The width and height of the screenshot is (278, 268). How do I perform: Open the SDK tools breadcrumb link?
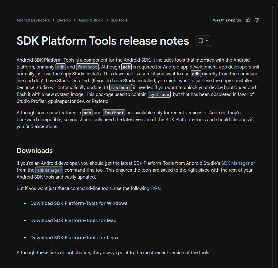pyautogui.click(x=119, y=20)
